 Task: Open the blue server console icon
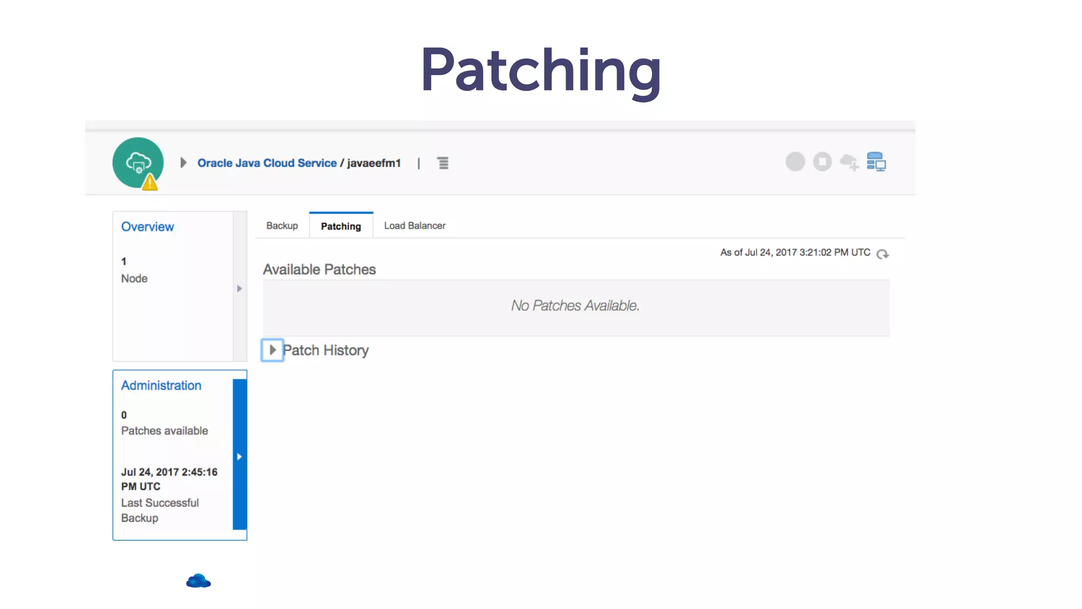(876, 162)
